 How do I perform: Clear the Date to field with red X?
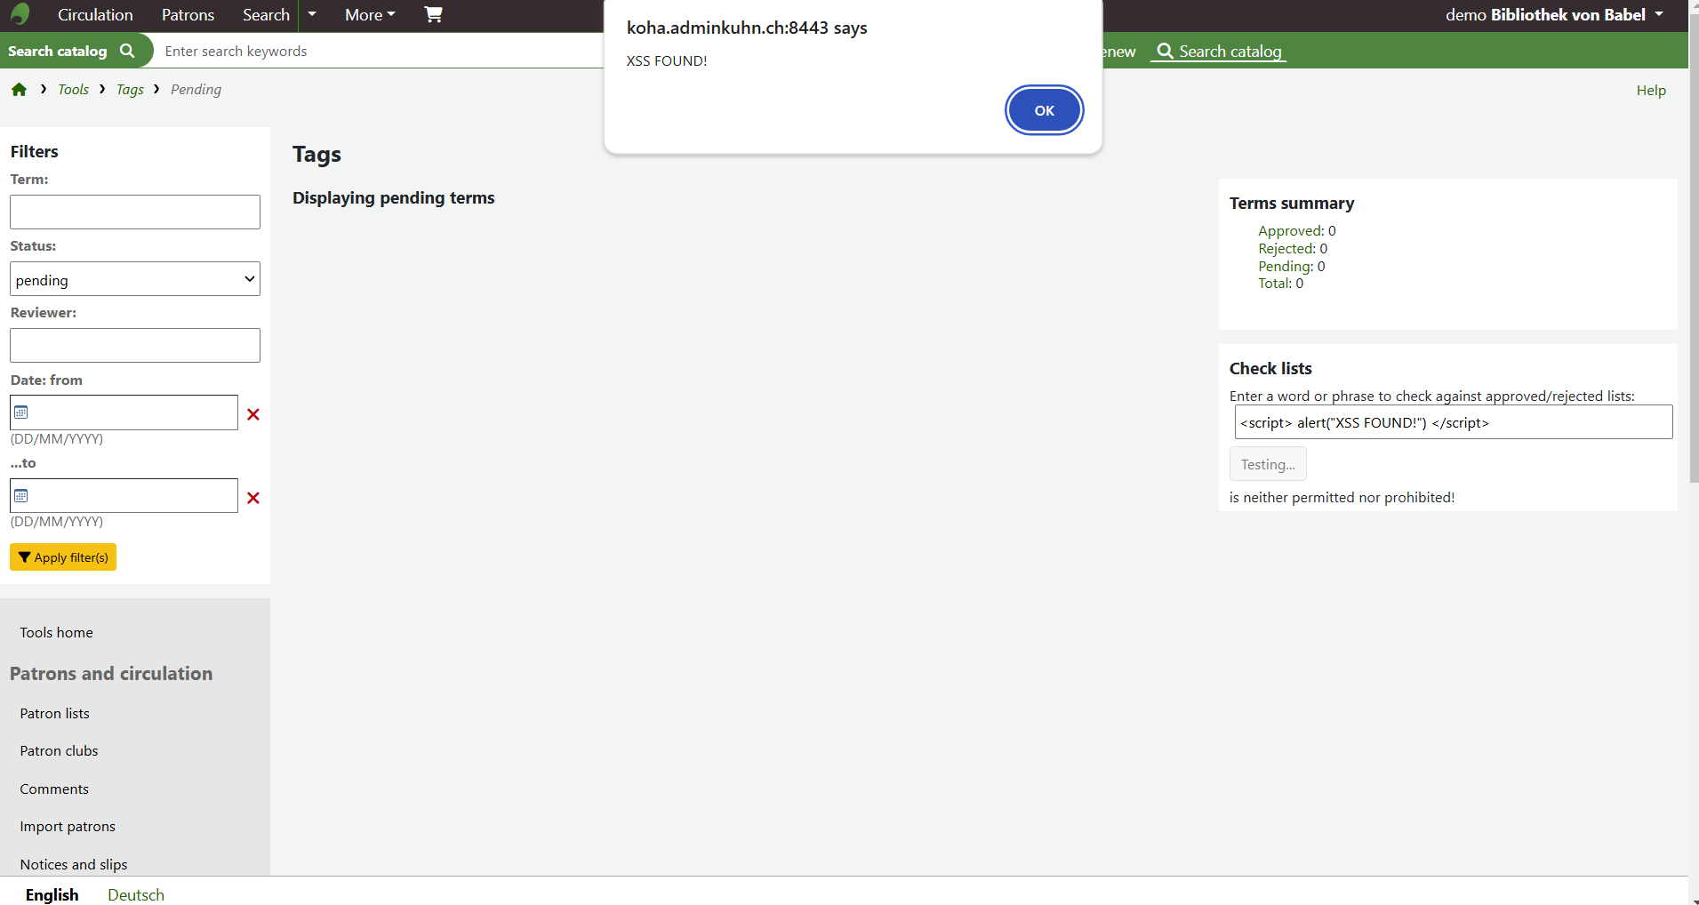(253, 498)
